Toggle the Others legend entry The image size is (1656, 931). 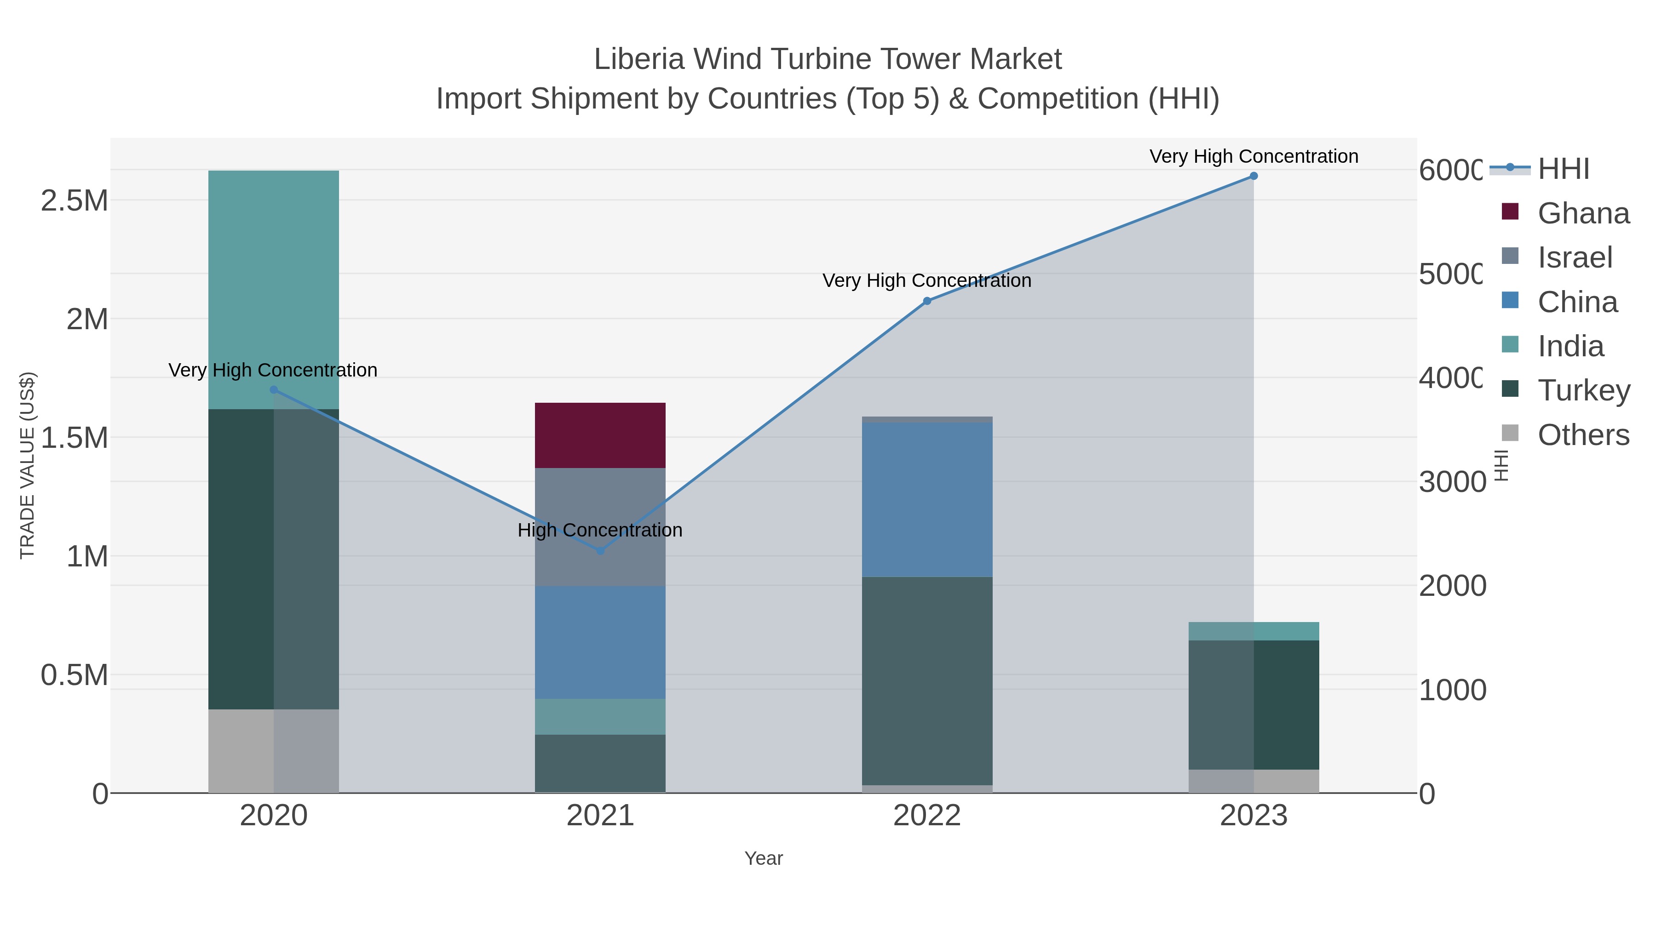tap(1566, 434)
